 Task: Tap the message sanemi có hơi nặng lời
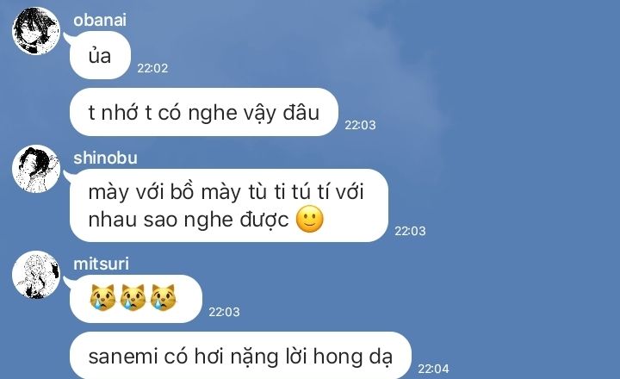tap(240, 355)
